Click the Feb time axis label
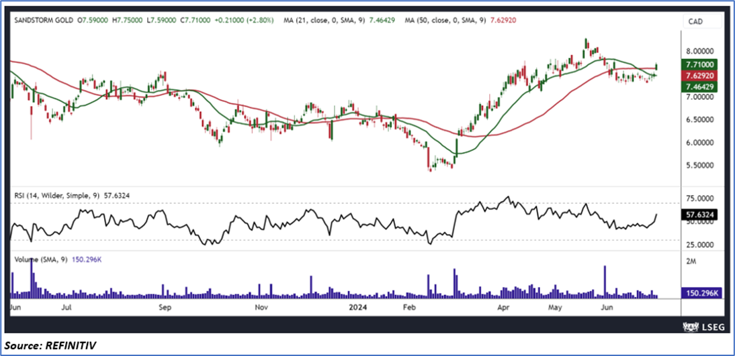 (x=410, y=308)
